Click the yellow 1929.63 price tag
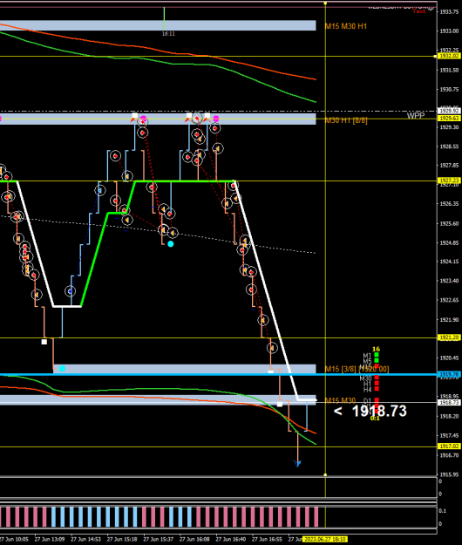462x545 pixels. point(449,119)
